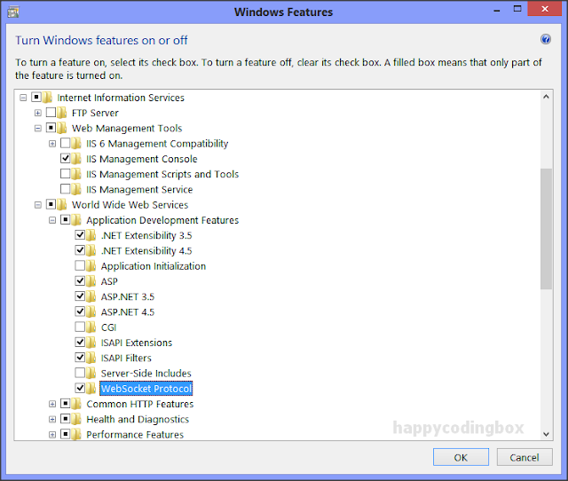Select the Performance Features label
Viewport: 568px width, 481px height.
tap(135, 434)
